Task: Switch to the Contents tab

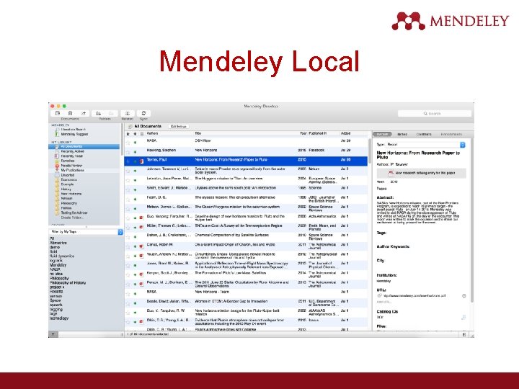Action: (x=424, y=134)
